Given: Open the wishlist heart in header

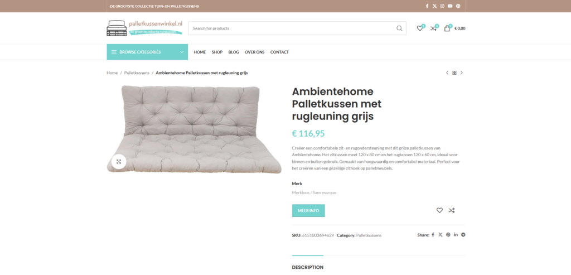Looking at the screenshot, I should pos(420,28).
